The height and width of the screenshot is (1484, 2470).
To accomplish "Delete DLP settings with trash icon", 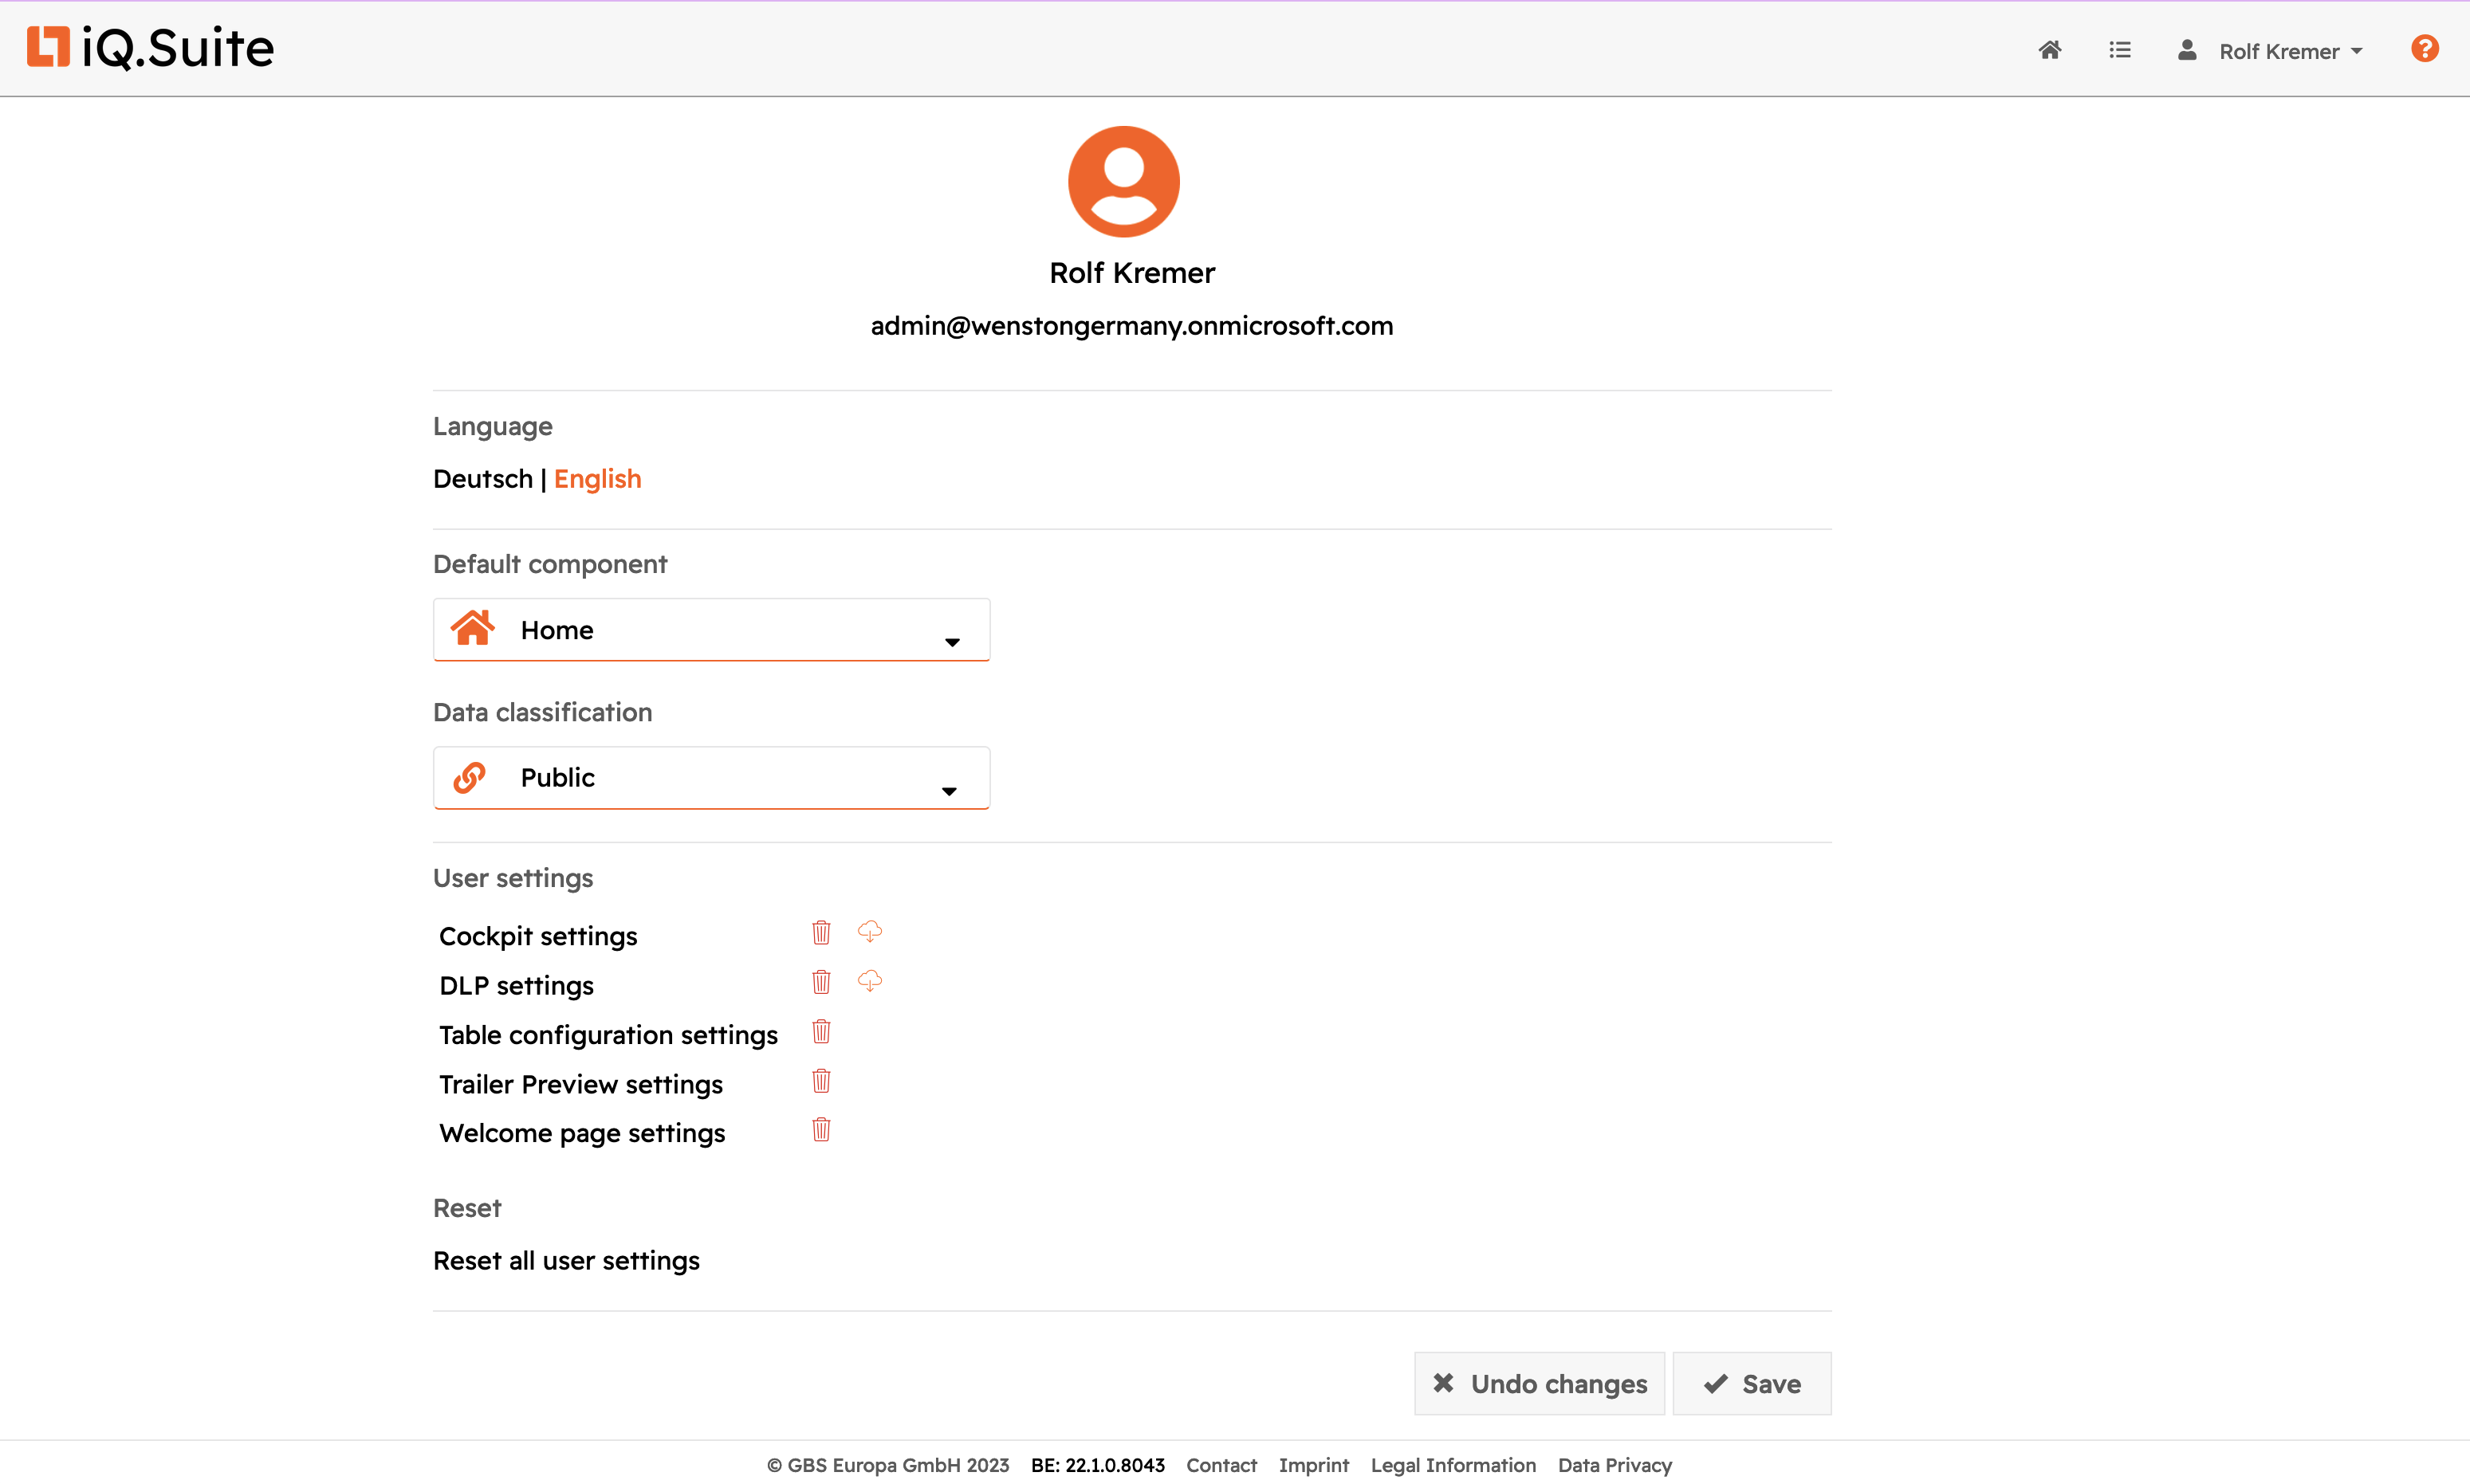I will point(821,981).
